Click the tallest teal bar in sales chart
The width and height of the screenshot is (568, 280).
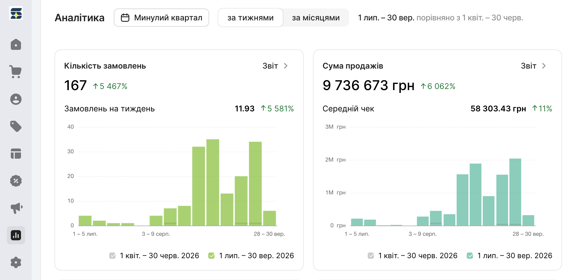tap(515, 192)
